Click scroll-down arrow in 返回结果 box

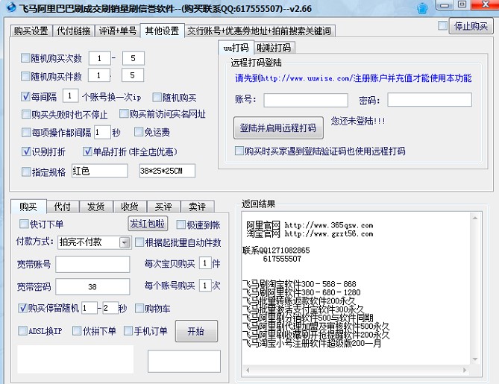pos(475,359)
